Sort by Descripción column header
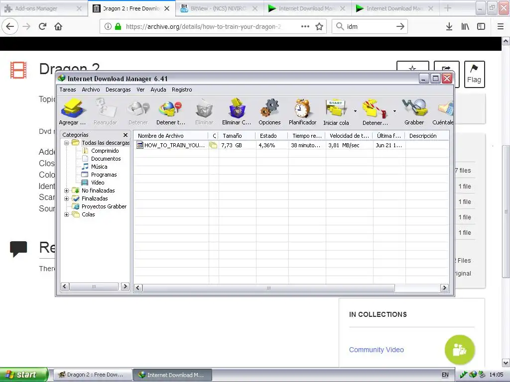 click(x=427, y=136)
